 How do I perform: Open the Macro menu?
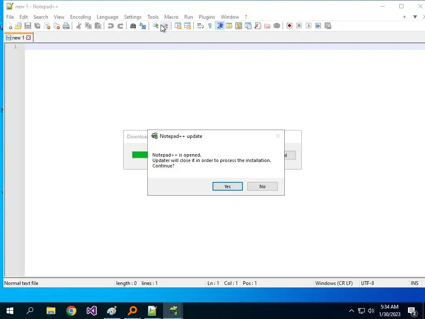pos(171,17)
